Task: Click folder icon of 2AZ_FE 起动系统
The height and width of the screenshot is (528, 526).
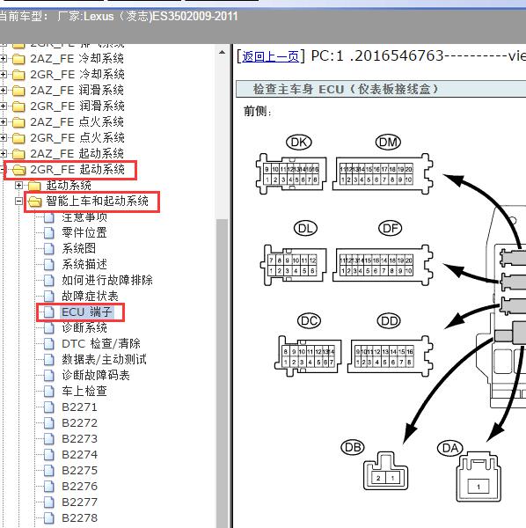Action: tap(18, 154)
